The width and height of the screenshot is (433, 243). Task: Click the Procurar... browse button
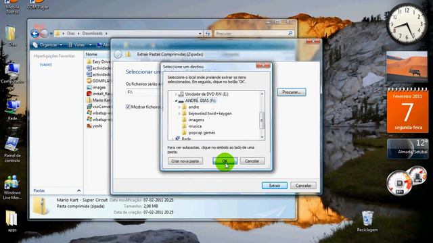(292, 92)
